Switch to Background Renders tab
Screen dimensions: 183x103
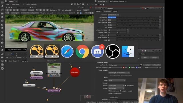point(117,1)
